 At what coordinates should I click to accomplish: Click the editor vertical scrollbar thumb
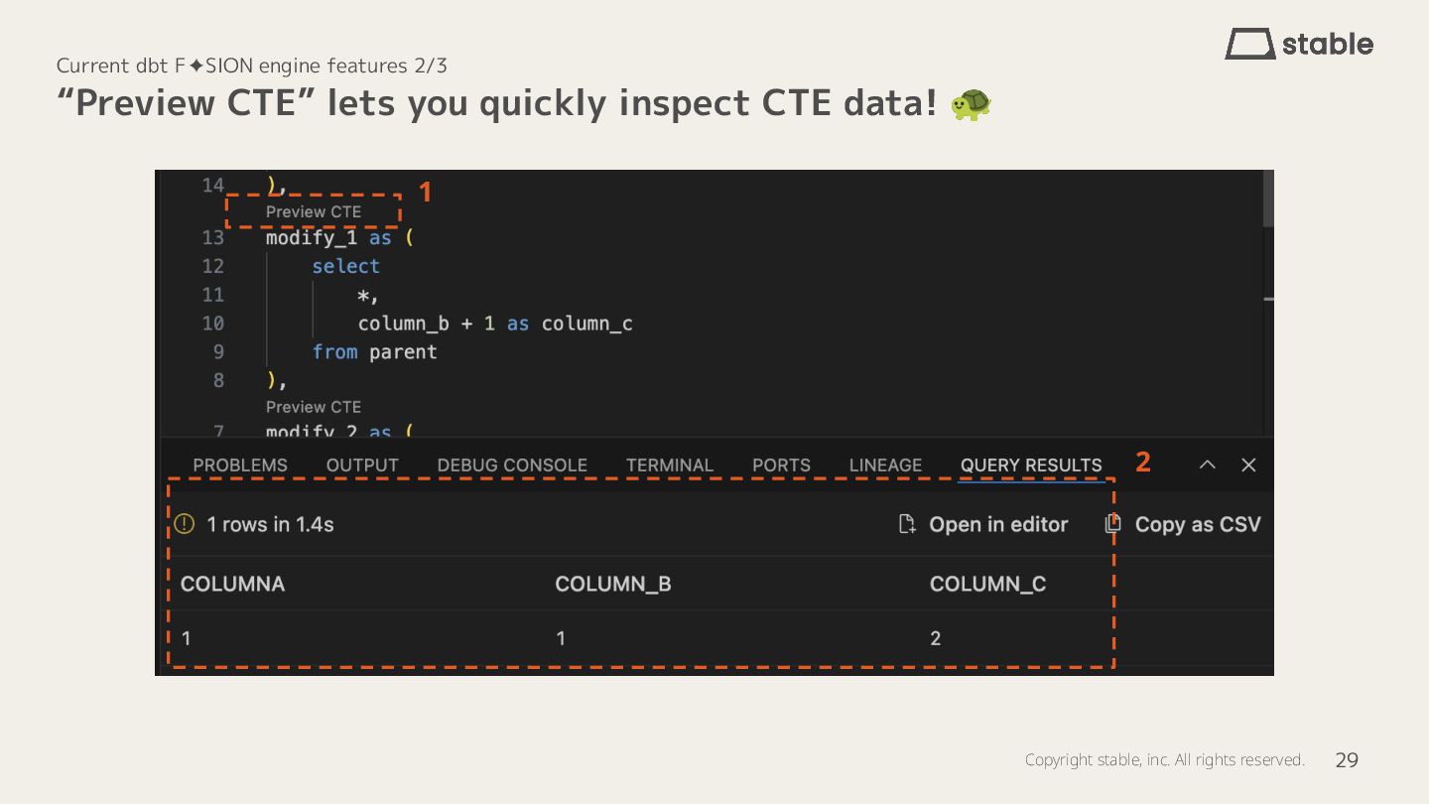1268,198
